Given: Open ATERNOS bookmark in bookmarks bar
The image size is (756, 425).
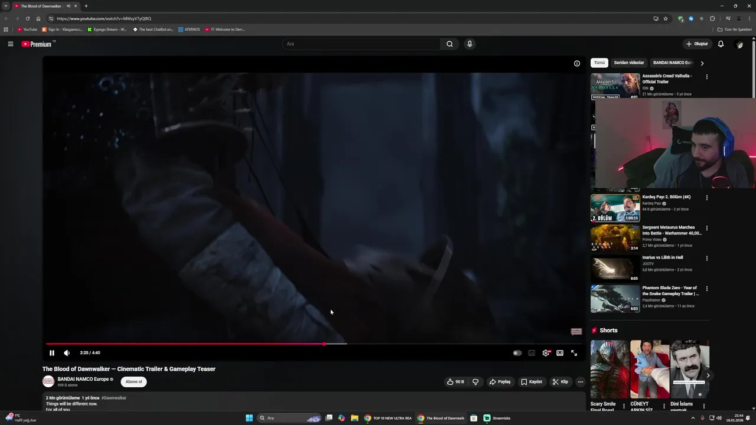Looking at the screenshot, I should pos(189,29).
